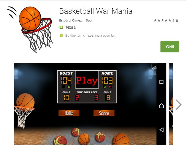
Task: Click the Android back triangle icon
Action: pos(161,130)
